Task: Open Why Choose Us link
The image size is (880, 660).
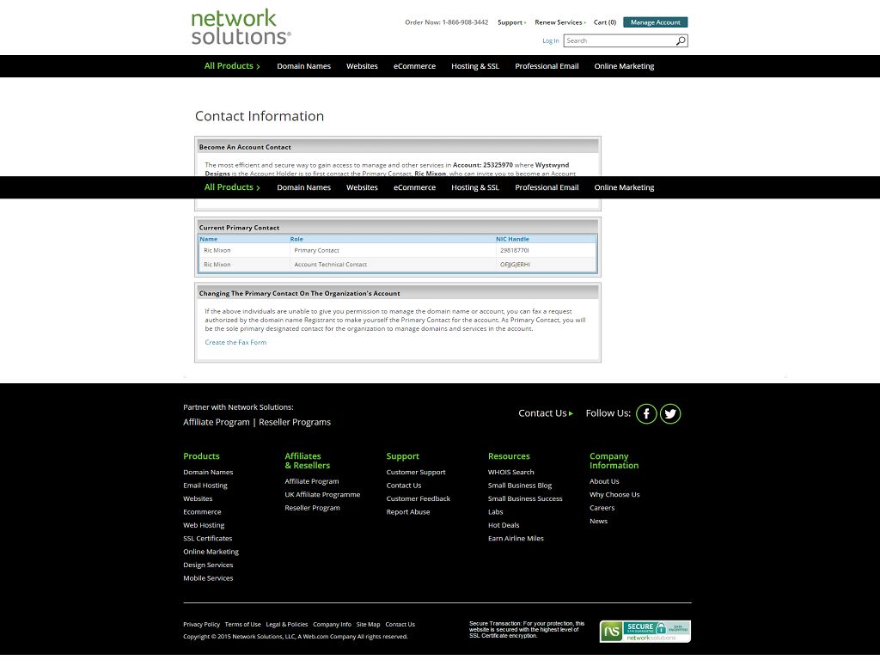Action: pos(614,494)
